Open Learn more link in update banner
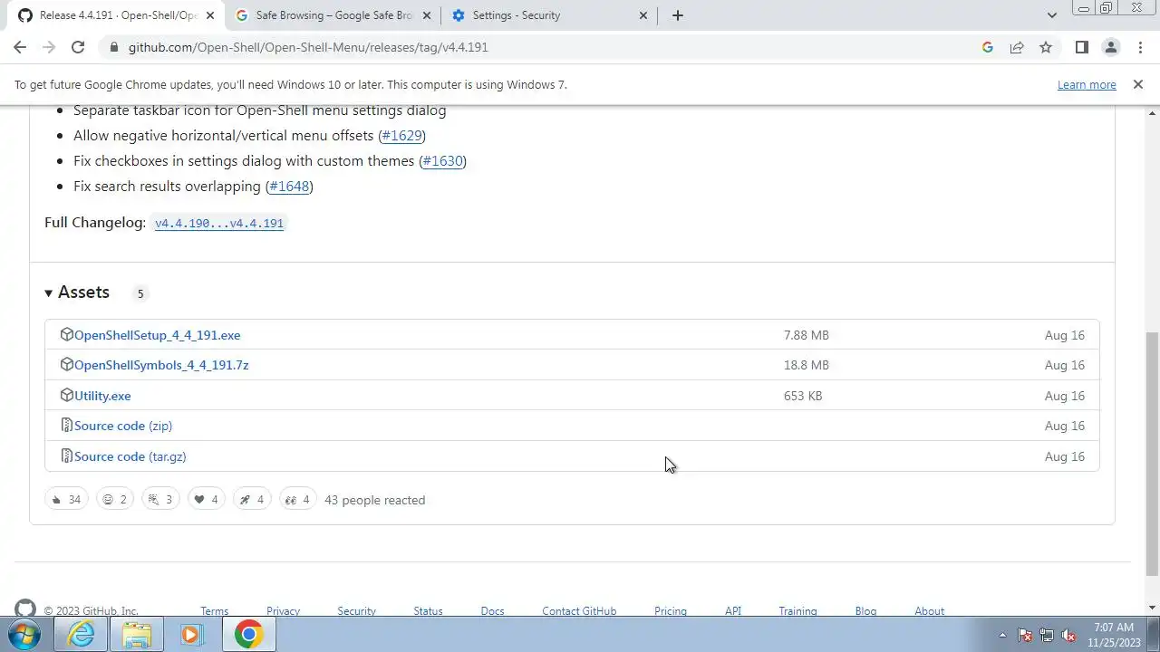Screen dimensions: 1160x652 tap(1087, 84)
